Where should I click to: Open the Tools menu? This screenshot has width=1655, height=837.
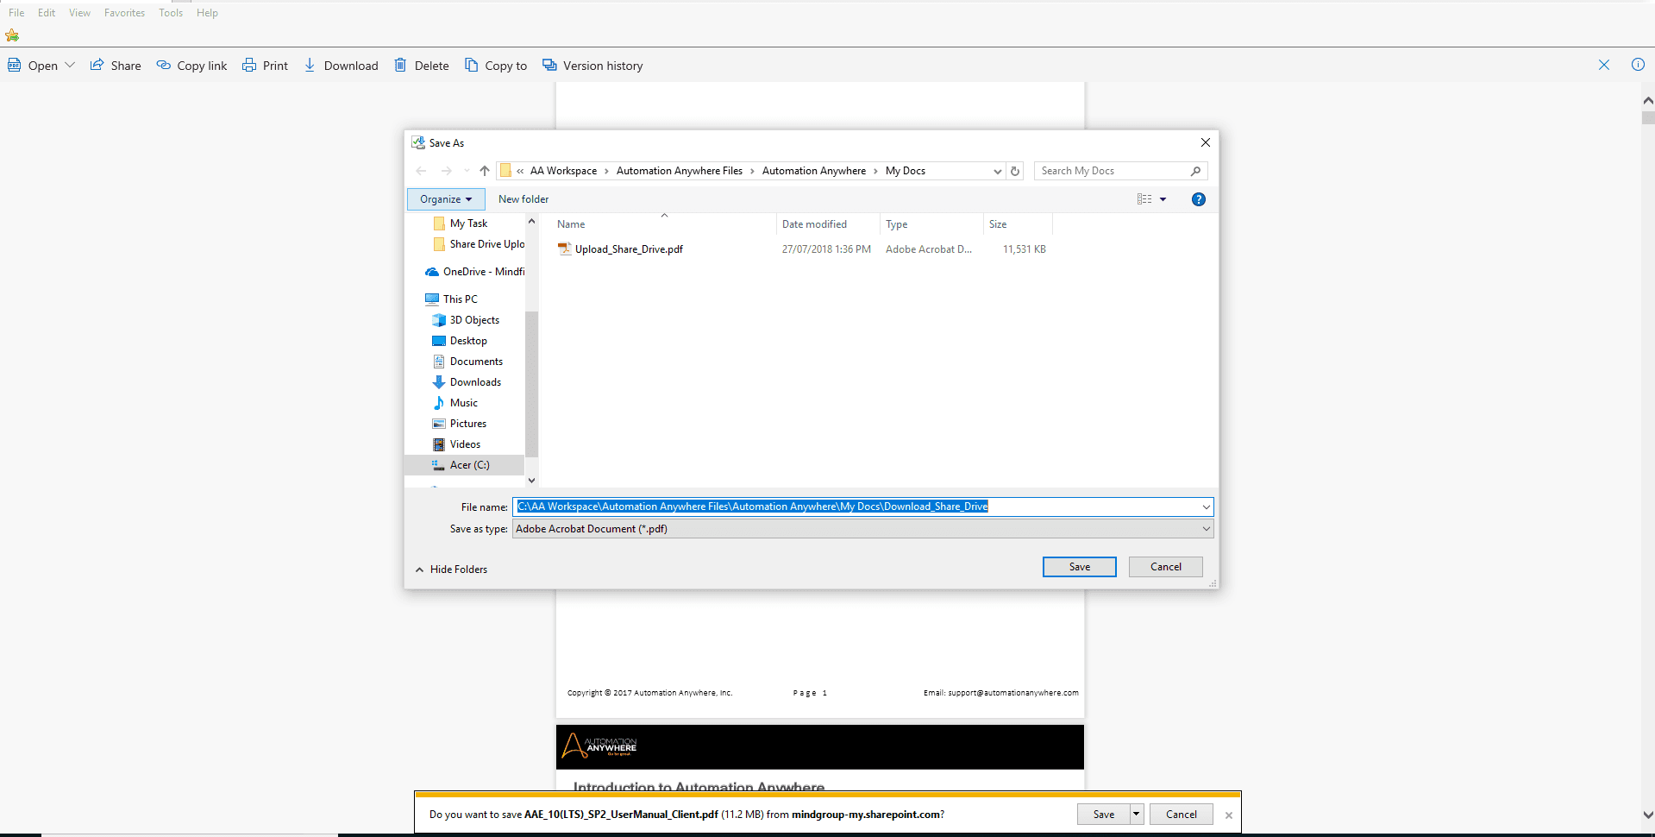click(171, 13)
